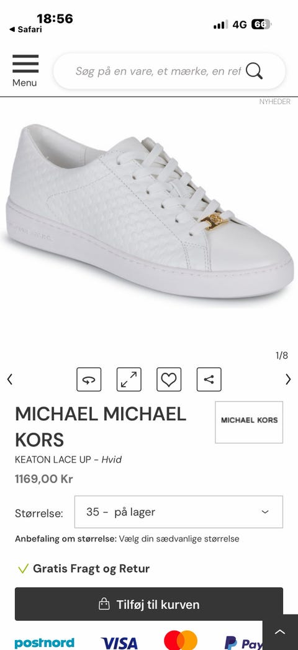Viewport: 298px width, 650px height.
Task: Tap the white sneaker product image
Action: [x=150, y=210]
